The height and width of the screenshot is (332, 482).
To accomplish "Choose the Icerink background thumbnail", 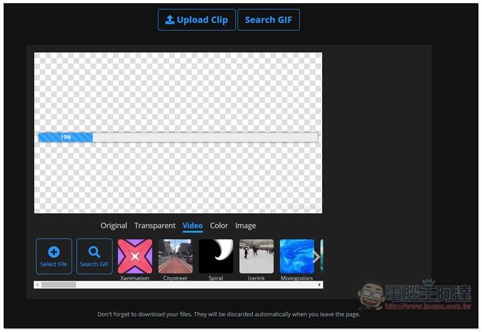I will tap(257, 256).
